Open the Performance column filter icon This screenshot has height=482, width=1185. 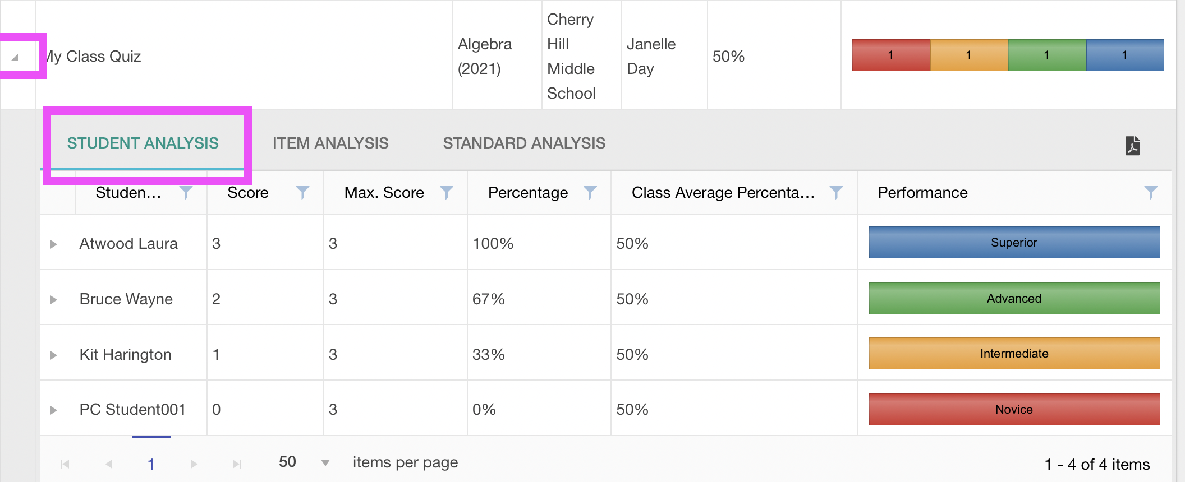coord(1151,193)
